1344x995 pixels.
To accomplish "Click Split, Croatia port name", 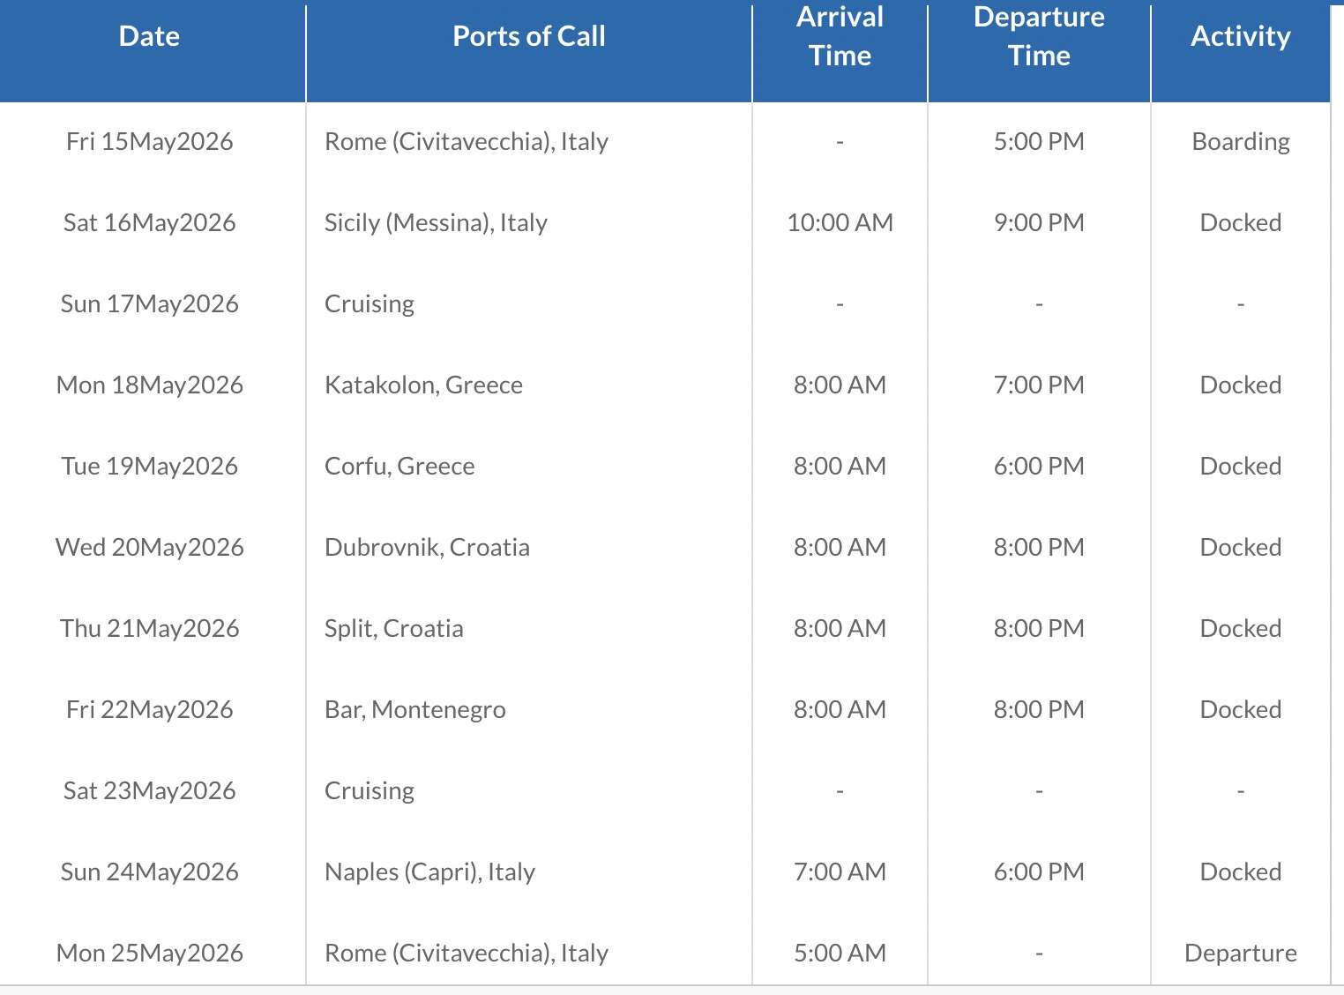I will click(393, 628).
